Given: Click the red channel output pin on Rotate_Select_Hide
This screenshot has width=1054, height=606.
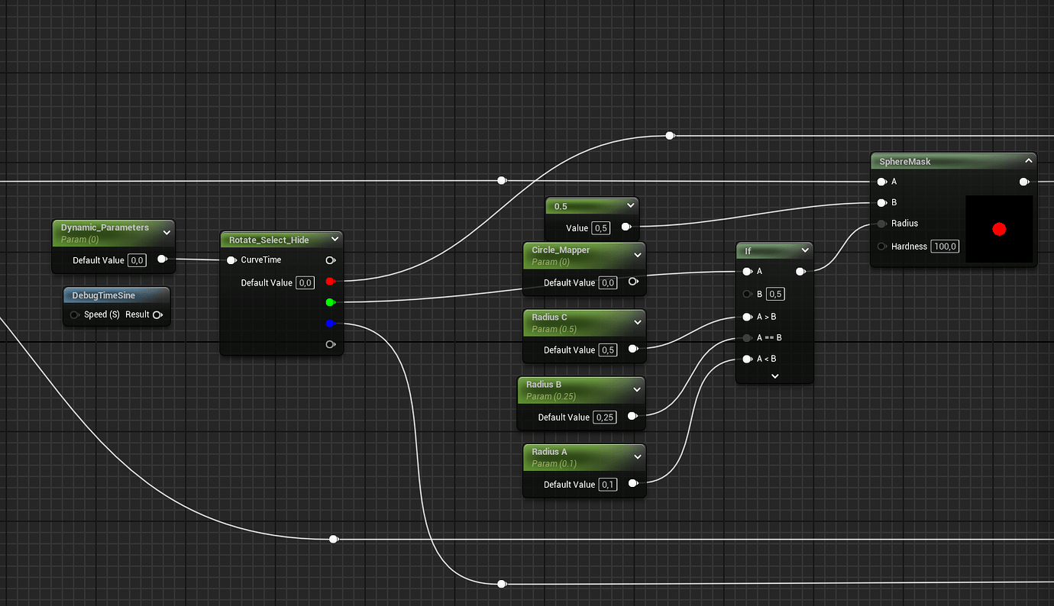Looking at the screenshot, I should point(330,281).
